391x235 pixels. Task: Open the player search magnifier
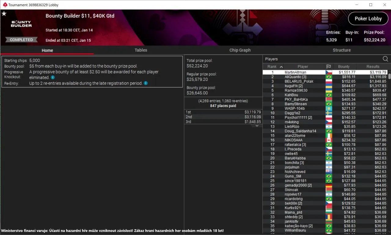tap(386, 59)
